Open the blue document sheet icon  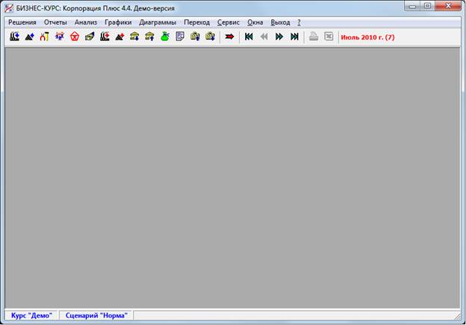[180, 37]
